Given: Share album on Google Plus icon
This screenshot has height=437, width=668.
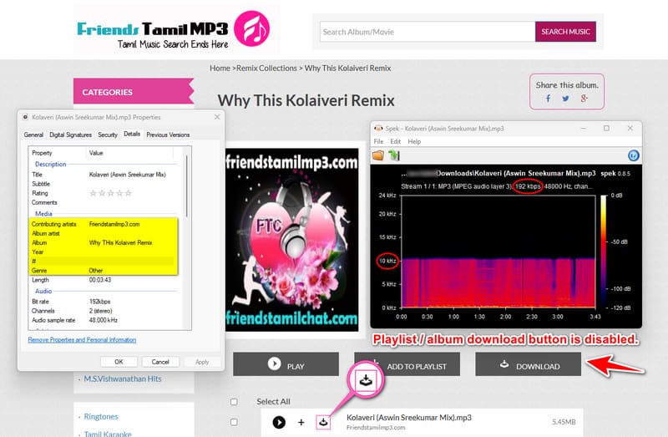Looking at the screenshot, I should 584,99.
